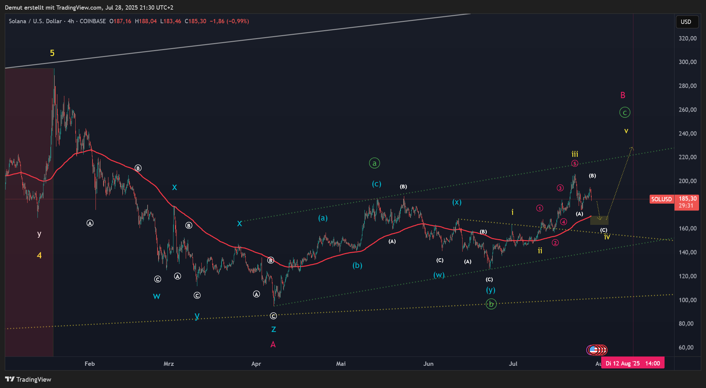Select the small yellow target box near iv
The height and width of the screenshot is (388, 706).
[x=599, y=220]
